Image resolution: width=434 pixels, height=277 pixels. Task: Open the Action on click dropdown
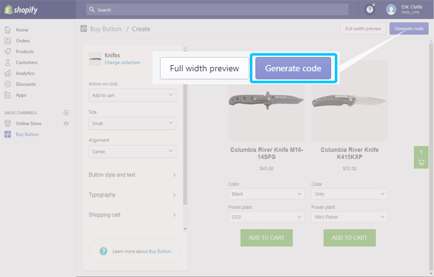coord(132,95)
